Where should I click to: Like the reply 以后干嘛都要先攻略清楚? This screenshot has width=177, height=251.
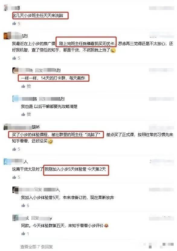click(23, 114)
